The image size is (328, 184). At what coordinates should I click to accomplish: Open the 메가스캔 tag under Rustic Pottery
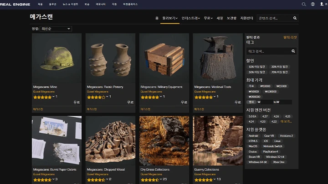[92, 109]
